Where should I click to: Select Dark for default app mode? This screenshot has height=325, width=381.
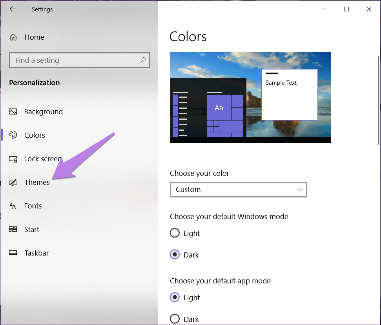[x=175, y=319]
